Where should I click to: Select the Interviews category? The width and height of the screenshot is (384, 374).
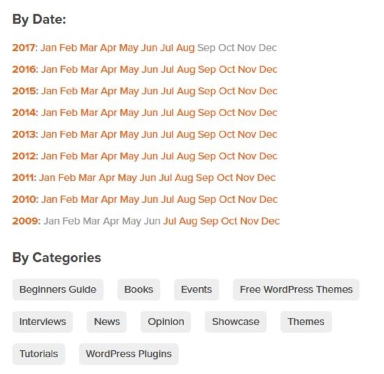click(x=42, y=322)
